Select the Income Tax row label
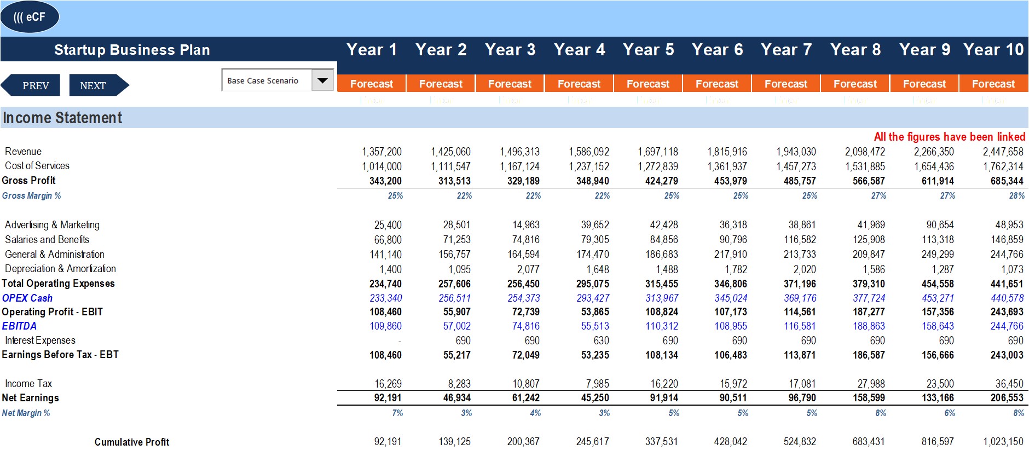The height and width of the screenshot is (450, 1029). [x=28, y=384]
